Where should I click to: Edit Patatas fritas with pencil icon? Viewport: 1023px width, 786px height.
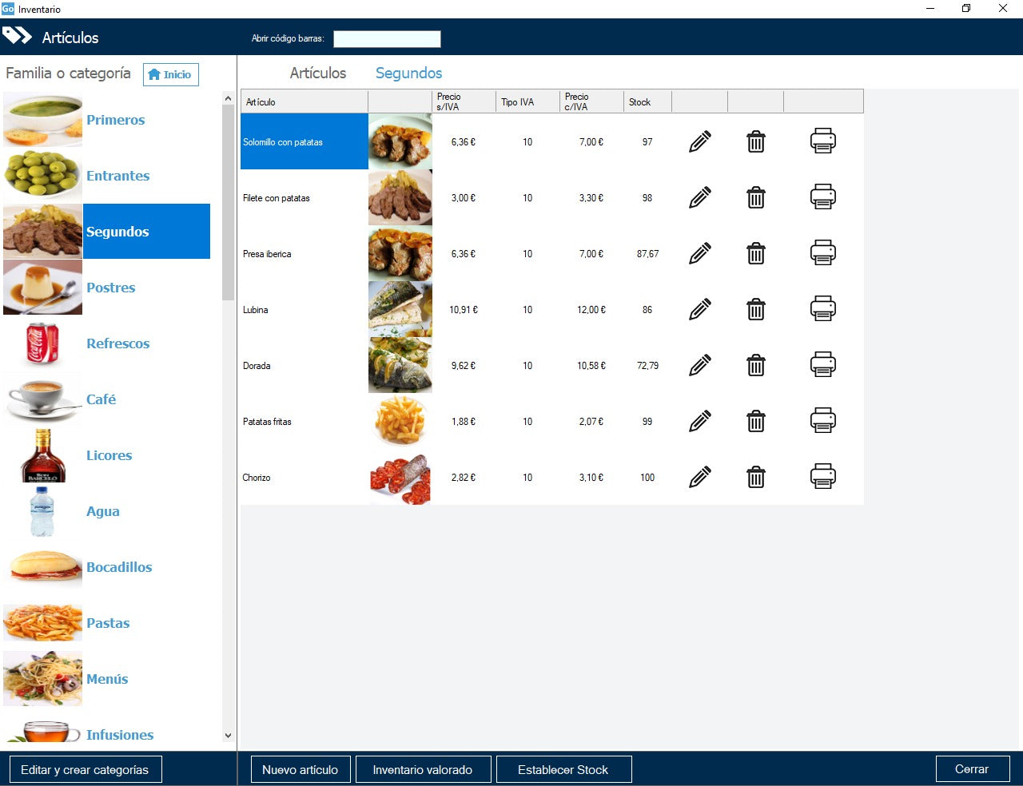pyautogui.click(x=699, y=421)
